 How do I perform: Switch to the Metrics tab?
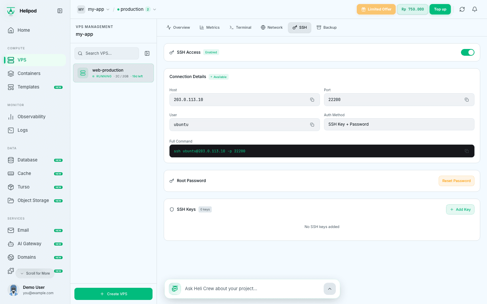[210, 27]
